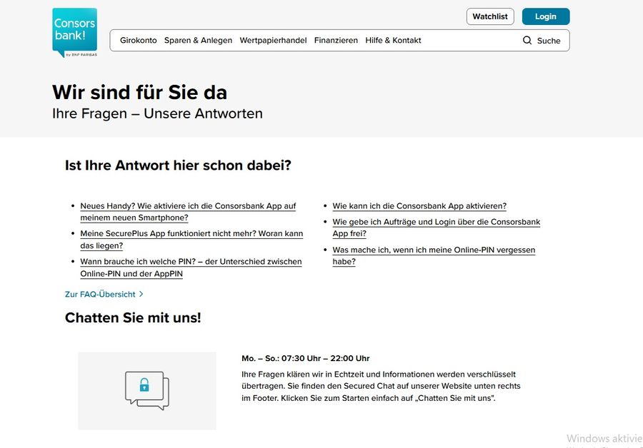Open the Girokonto menu
This screenshot has width=643, height=448.
[138, 40]
